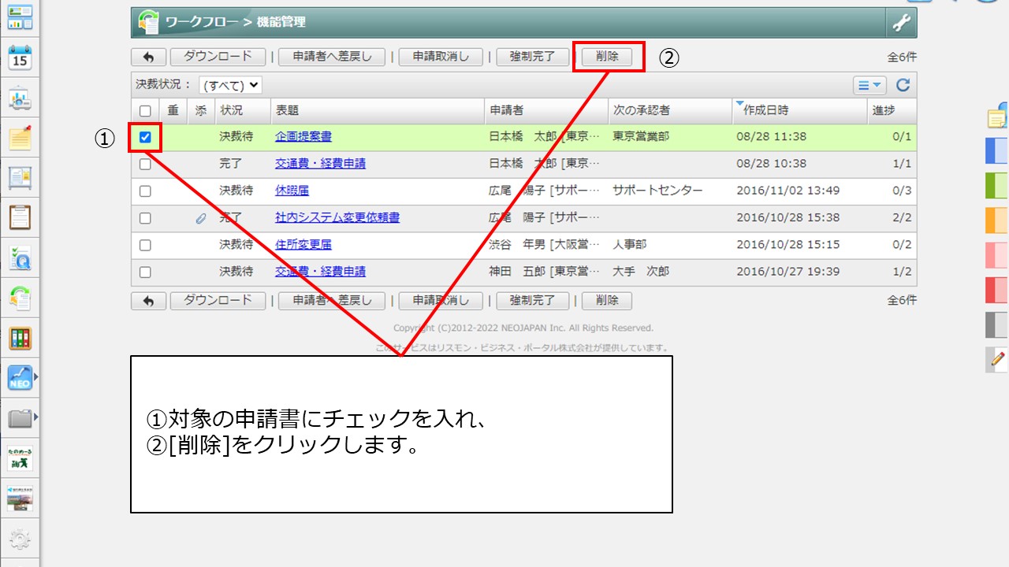1009x567 pixels.
Task: Click the top back arrow button
Action: point(148,57)
